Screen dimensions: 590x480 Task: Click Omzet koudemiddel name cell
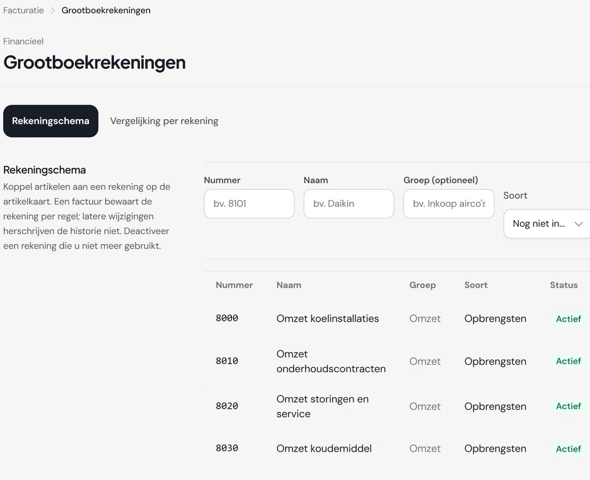(324, 448)
